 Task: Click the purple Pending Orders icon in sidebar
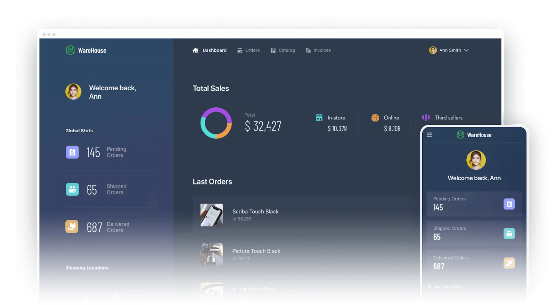72,152
